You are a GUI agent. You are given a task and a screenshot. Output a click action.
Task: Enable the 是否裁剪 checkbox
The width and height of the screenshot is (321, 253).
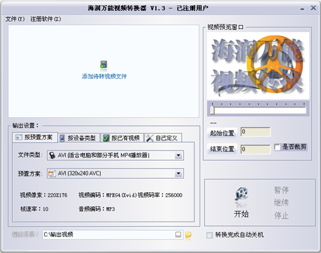click(277, 147)
